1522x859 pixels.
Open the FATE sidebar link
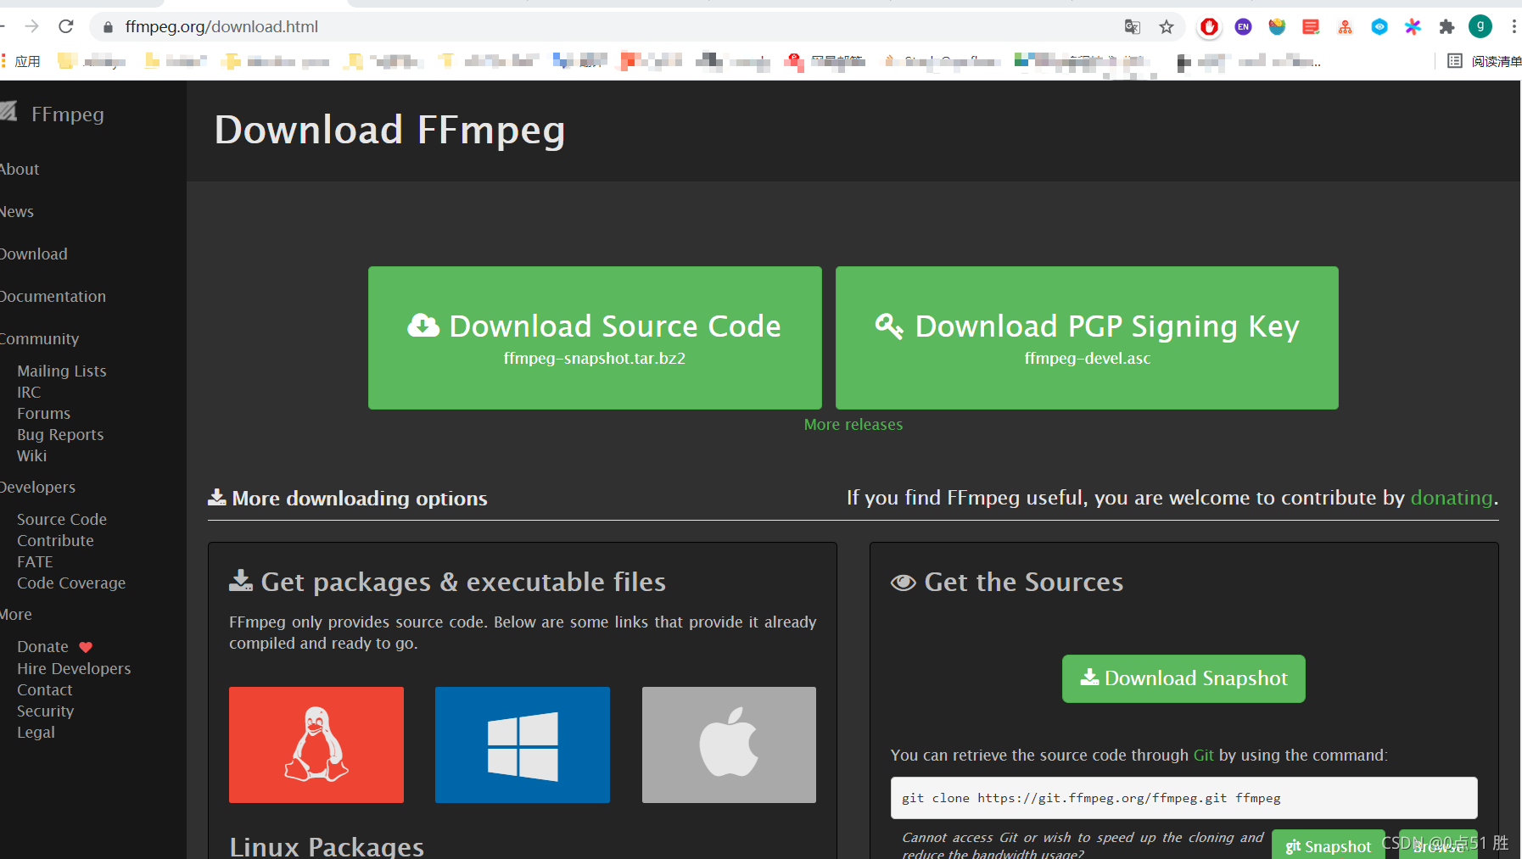(35, 561)
